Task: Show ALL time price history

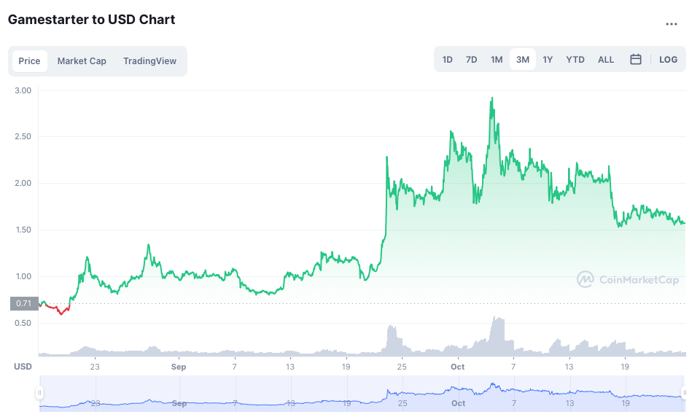Action: click(606, 60)
